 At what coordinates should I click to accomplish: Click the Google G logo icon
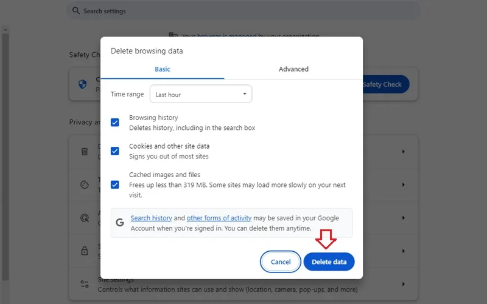[120, 222]
